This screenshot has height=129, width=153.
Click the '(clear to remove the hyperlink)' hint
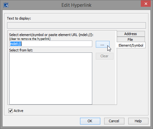[x=30, y=39]
